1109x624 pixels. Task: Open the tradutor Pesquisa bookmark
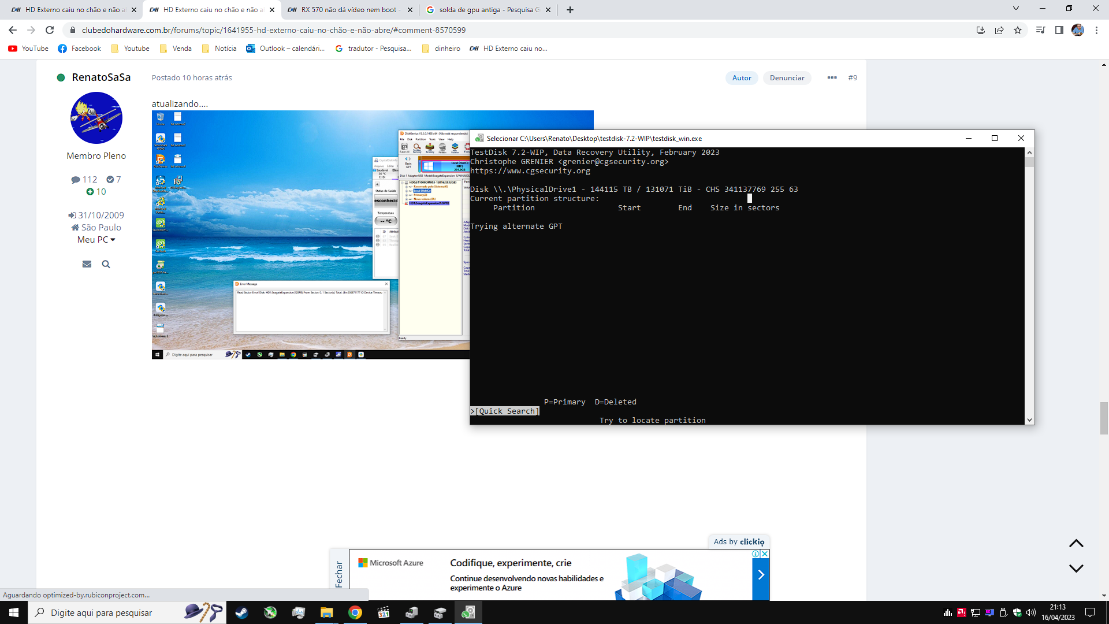point(373,49)
